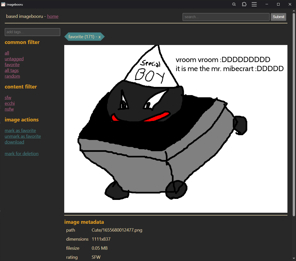
Task: Click the filesize value 0.05 MB
Action: pyautogui.click(x=100, y=248)
